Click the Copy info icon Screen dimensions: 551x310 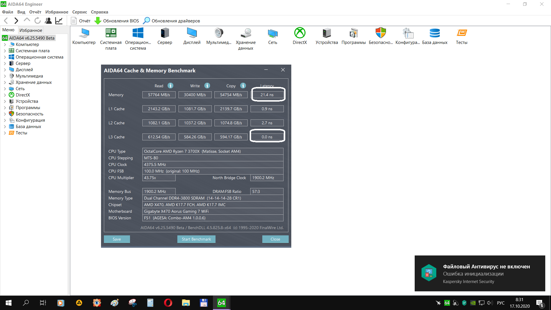tap(243, 86)
